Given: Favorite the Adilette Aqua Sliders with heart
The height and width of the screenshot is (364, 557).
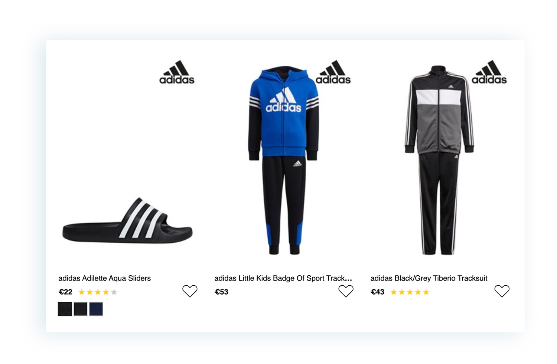Looking at the screenshot, I should coord(190,291).
